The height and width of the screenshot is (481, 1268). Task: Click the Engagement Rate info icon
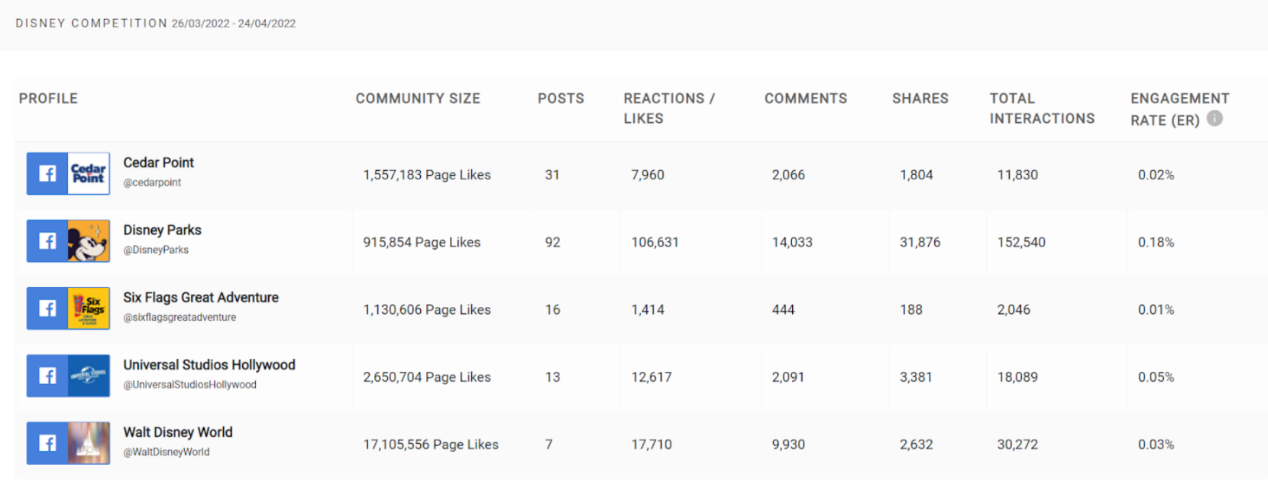point(1215,118)
